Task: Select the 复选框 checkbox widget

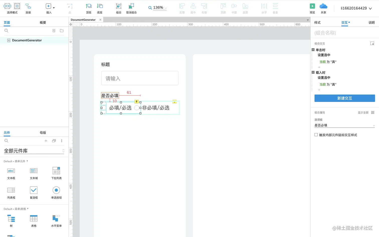Action: (x=34, y=193)
